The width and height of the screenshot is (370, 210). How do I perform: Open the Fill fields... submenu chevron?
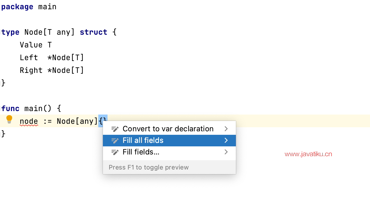[226, 152]
